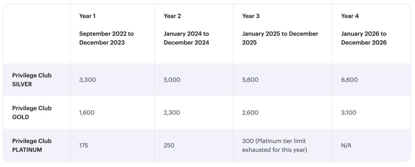The width and height of the screenshot is (415, 167).
Task: Click the Year 2 column header
Action: coord(172,16)
